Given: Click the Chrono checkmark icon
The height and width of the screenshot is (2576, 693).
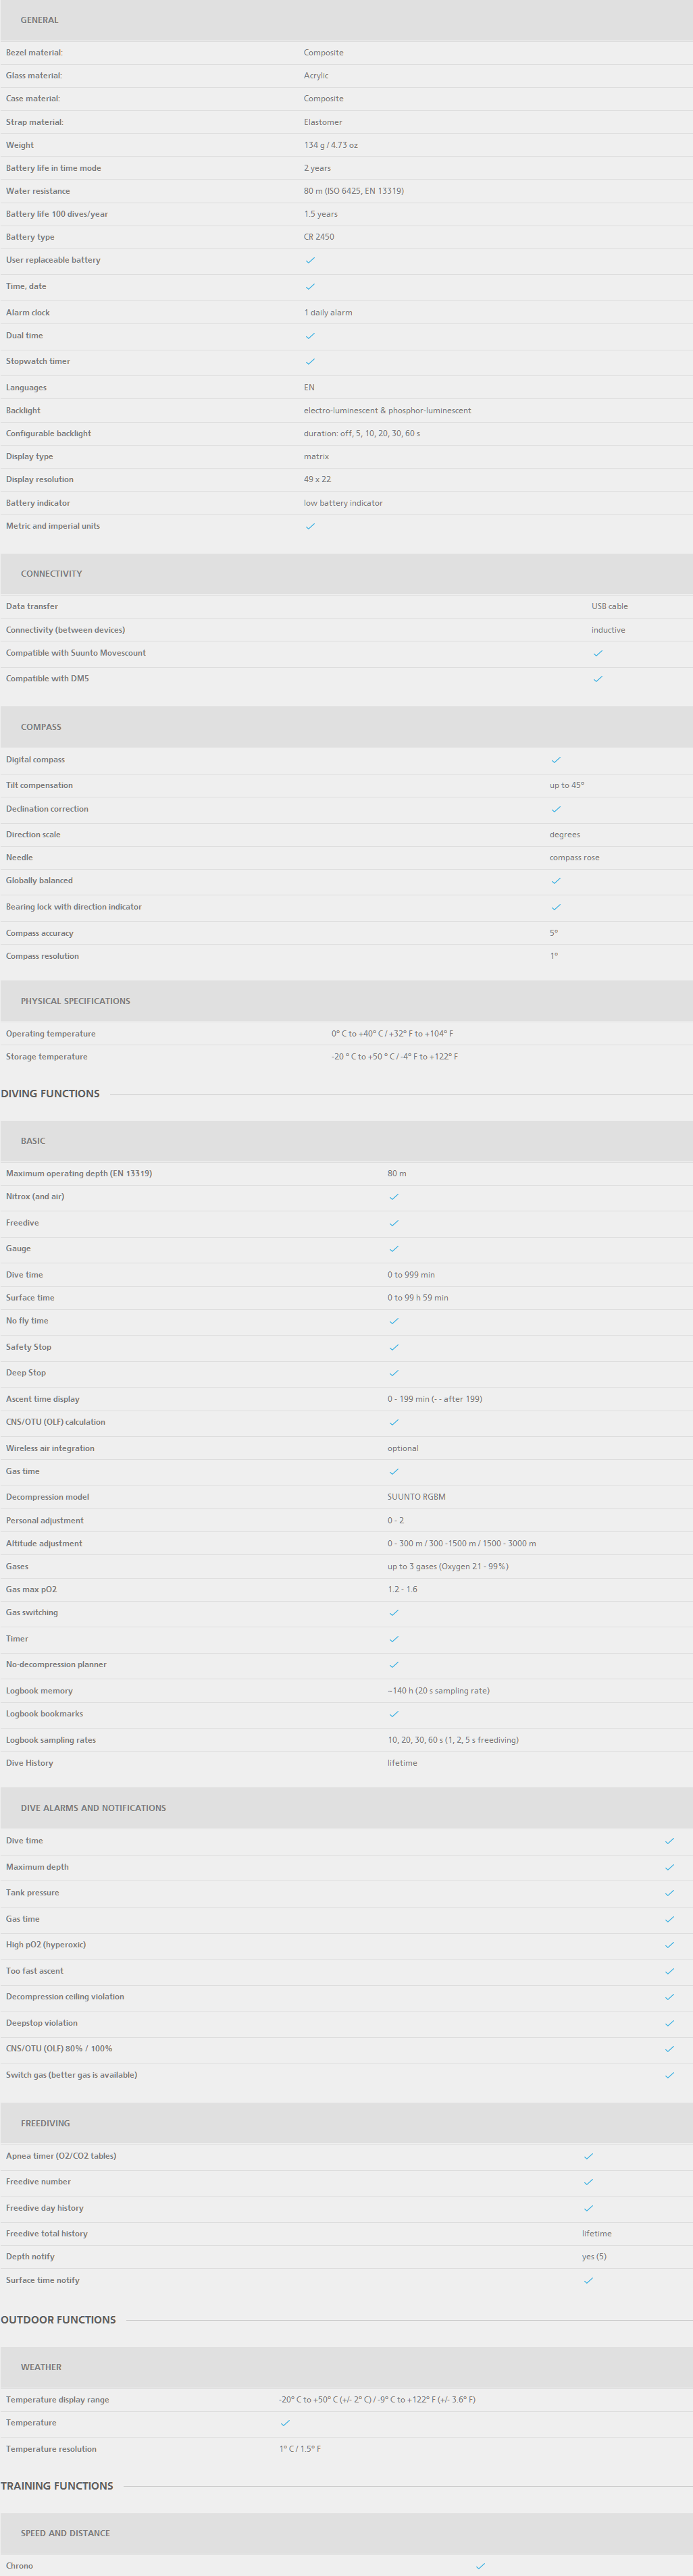Looking at the screenshot, I should (x=480, y=2566).
